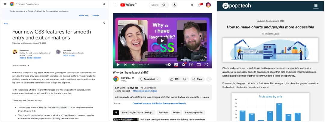Click the video progress bar
The image size is (325, 122).
pos(162,61)
